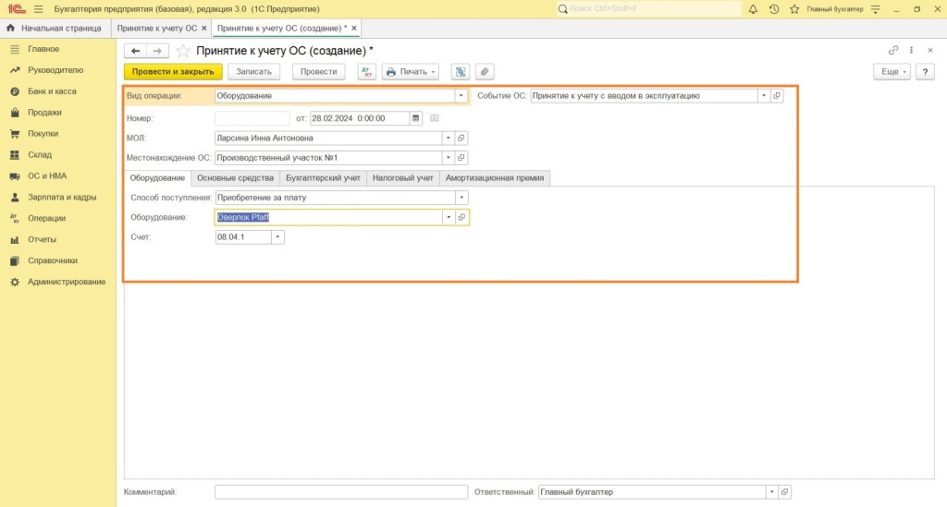Click the back navigation arrow
947x507 pixels.
click(136, 51)
